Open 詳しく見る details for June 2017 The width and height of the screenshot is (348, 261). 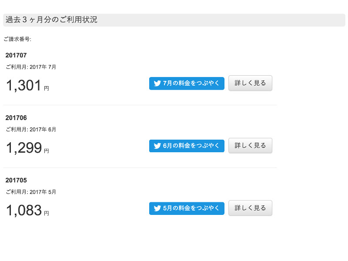(x=250, y=146)
